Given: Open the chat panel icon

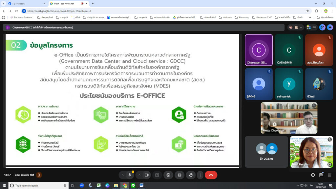Looking at the screenshot, I should click(x=321, y=175).
